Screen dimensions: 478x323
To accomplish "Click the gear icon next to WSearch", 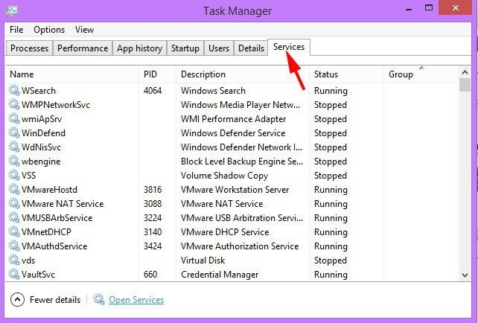I will coord(14,90).
